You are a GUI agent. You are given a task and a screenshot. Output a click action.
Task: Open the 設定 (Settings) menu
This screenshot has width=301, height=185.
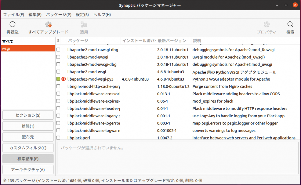(82, 14)
